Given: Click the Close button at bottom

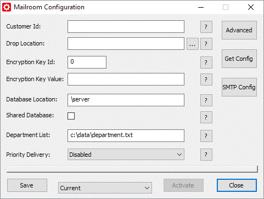Looking at the screenshot, I should [x=237, y=185].
